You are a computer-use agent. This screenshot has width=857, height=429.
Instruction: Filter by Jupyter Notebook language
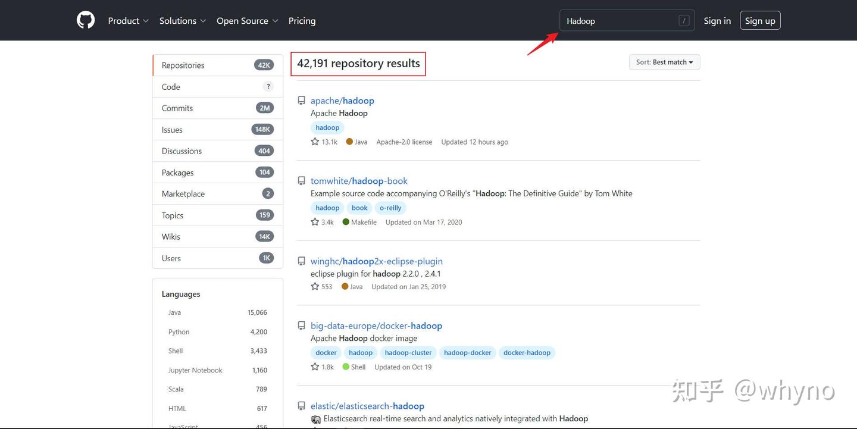point(218,370)
